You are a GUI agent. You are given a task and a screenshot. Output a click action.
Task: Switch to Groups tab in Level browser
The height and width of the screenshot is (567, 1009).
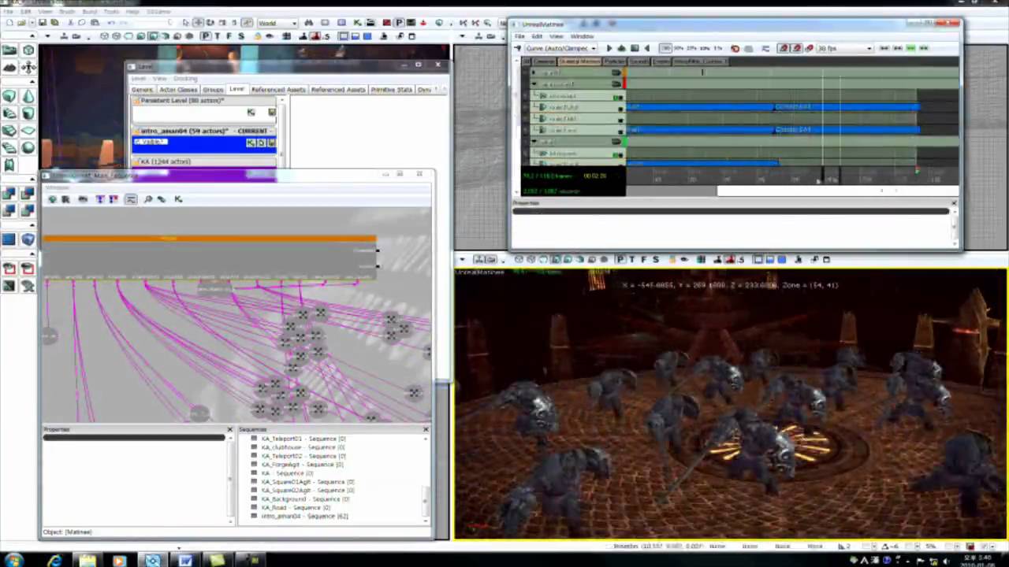pos(214,90)
